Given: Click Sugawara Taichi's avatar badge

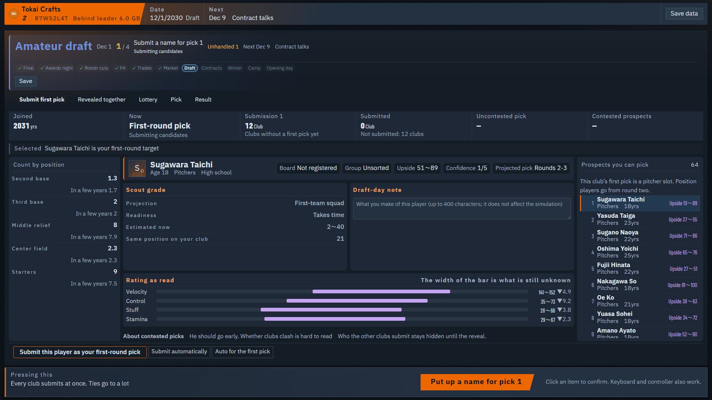Looking at the screenshot, I should (137, 168).
